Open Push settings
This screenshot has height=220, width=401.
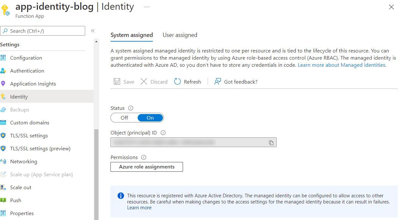(15, 200)
